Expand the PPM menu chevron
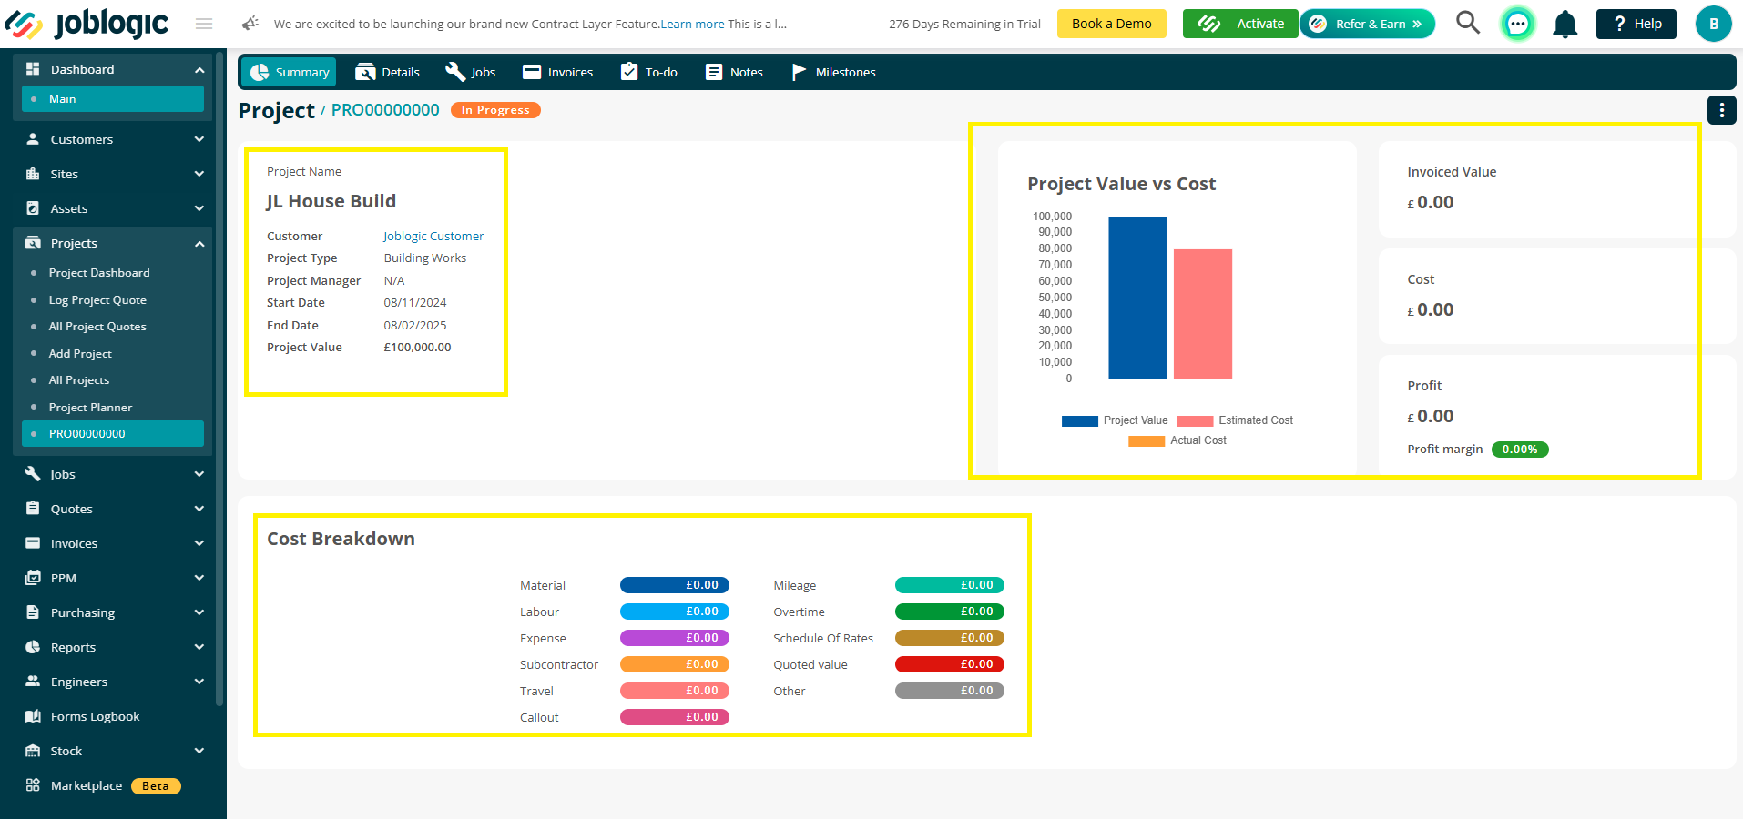The height and width of the screenshot is (819, 1743). click(199, 578)
